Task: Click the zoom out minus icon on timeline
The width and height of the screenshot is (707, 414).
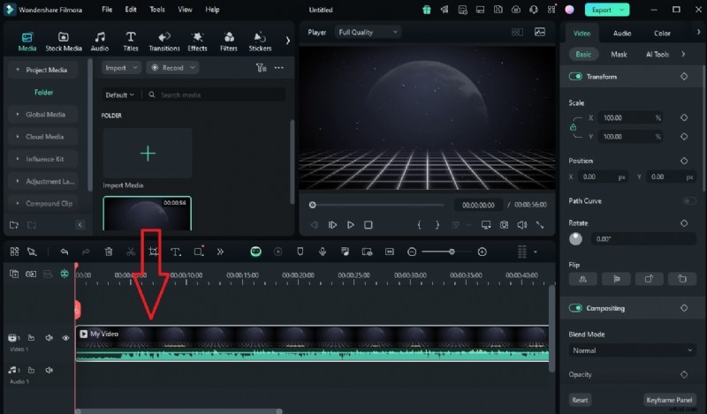Action: (412, 252)
